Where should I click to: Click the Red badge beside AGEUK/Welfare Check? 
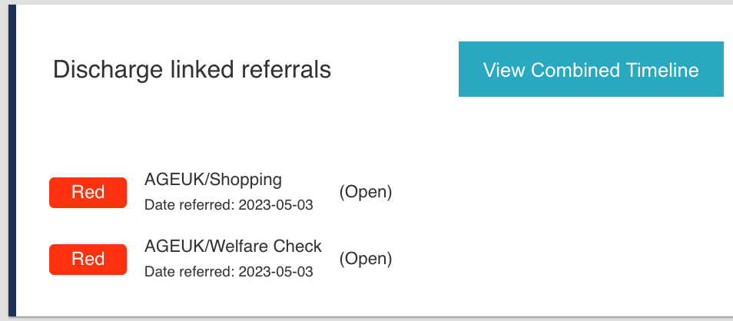coord(88,260)
